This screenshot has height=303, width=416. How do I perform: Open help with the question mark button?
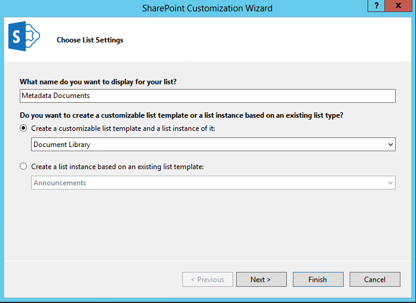(x=376, y=7)
